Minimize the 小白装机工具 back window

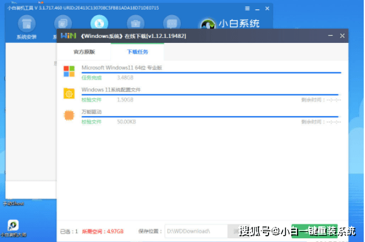[257, 9]
